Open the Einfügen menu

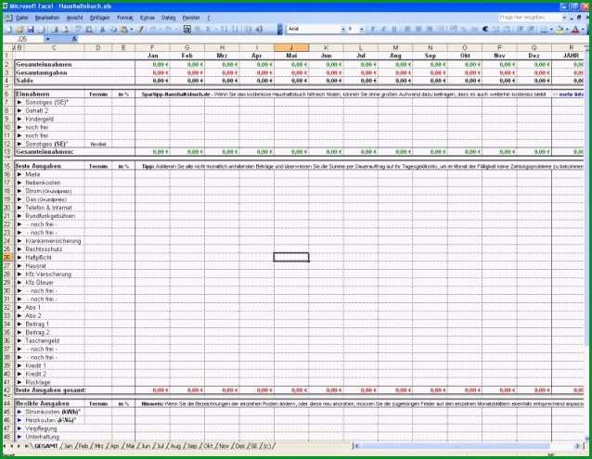(x=99, y=18)
